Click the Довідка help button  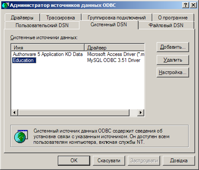[179, 161]
